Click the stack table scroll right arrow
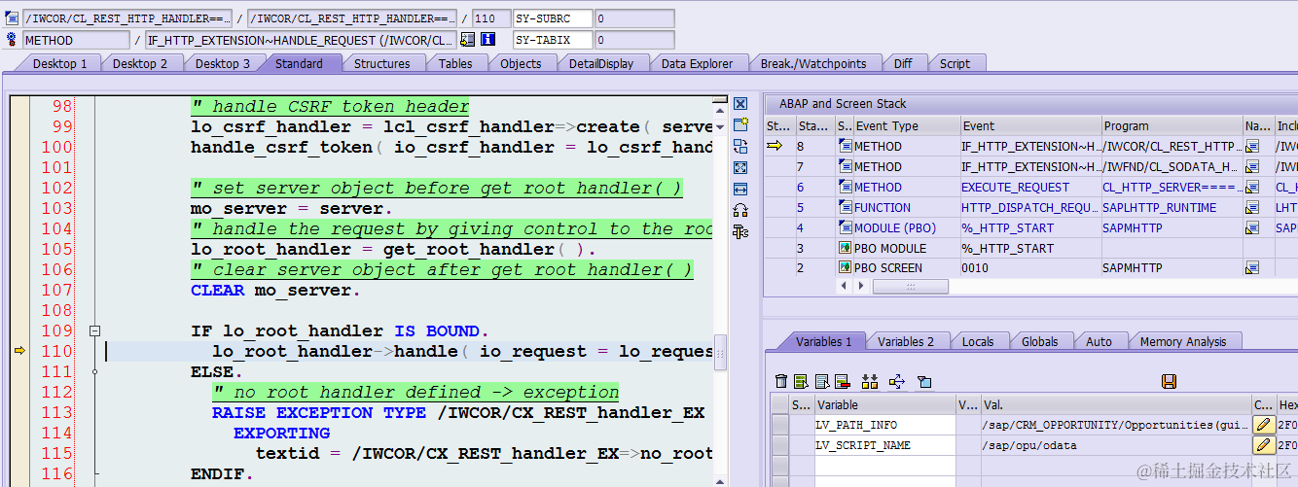 click(x=860, y=287)
